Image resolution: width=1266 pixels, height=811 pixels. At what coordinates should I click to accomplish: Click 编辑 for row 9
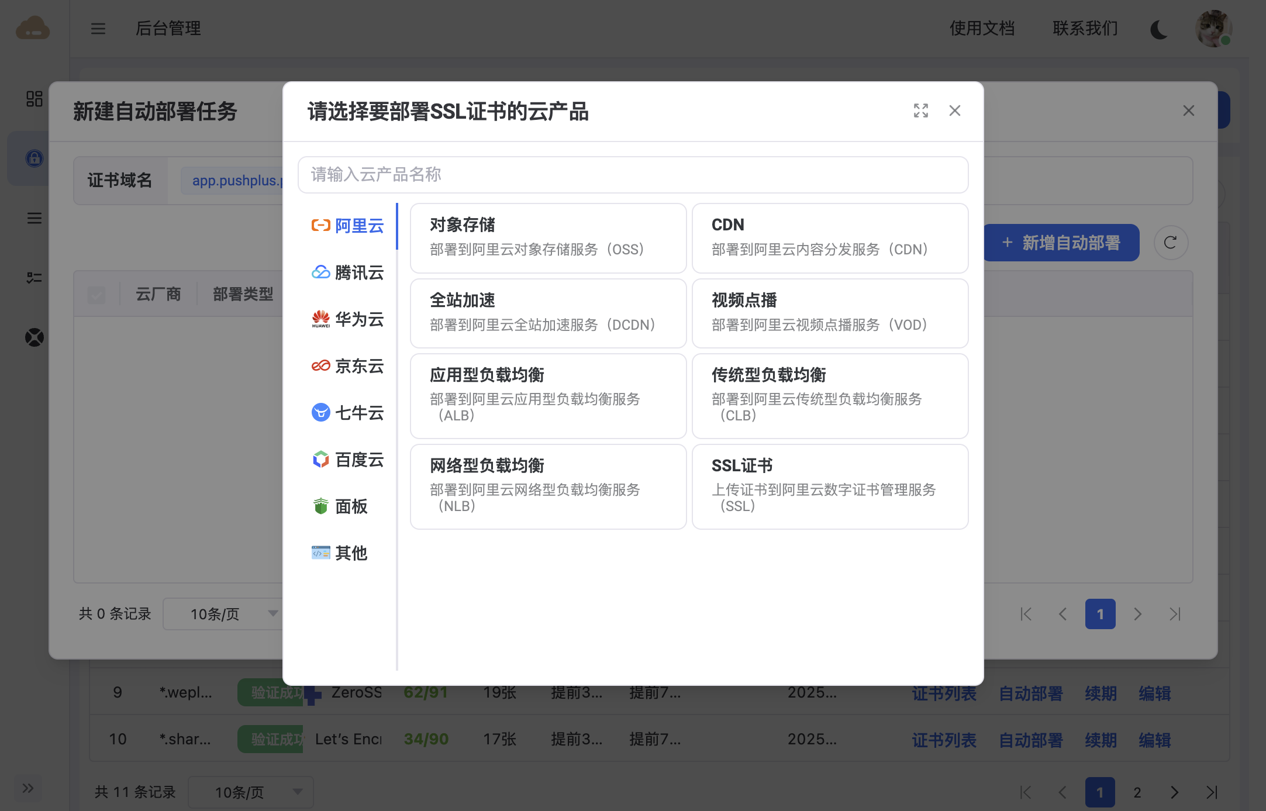pyautogui.click(x=1155, y=693)
